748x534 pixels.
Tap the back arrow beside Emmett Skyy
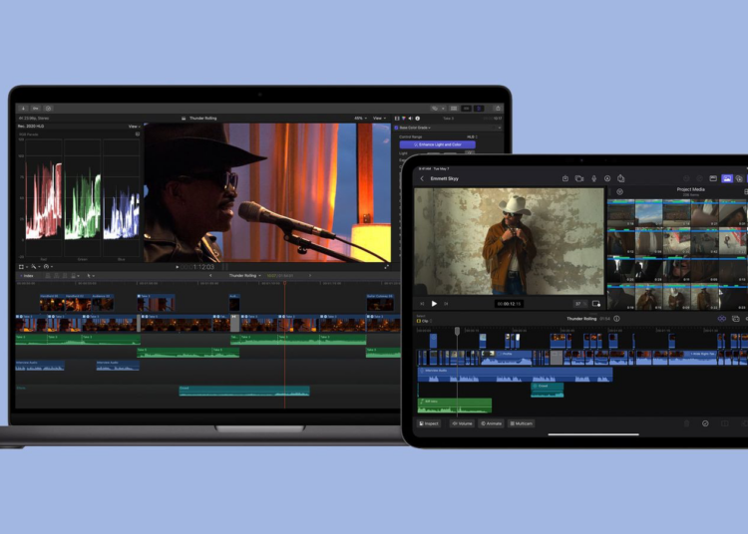[422, 178]
